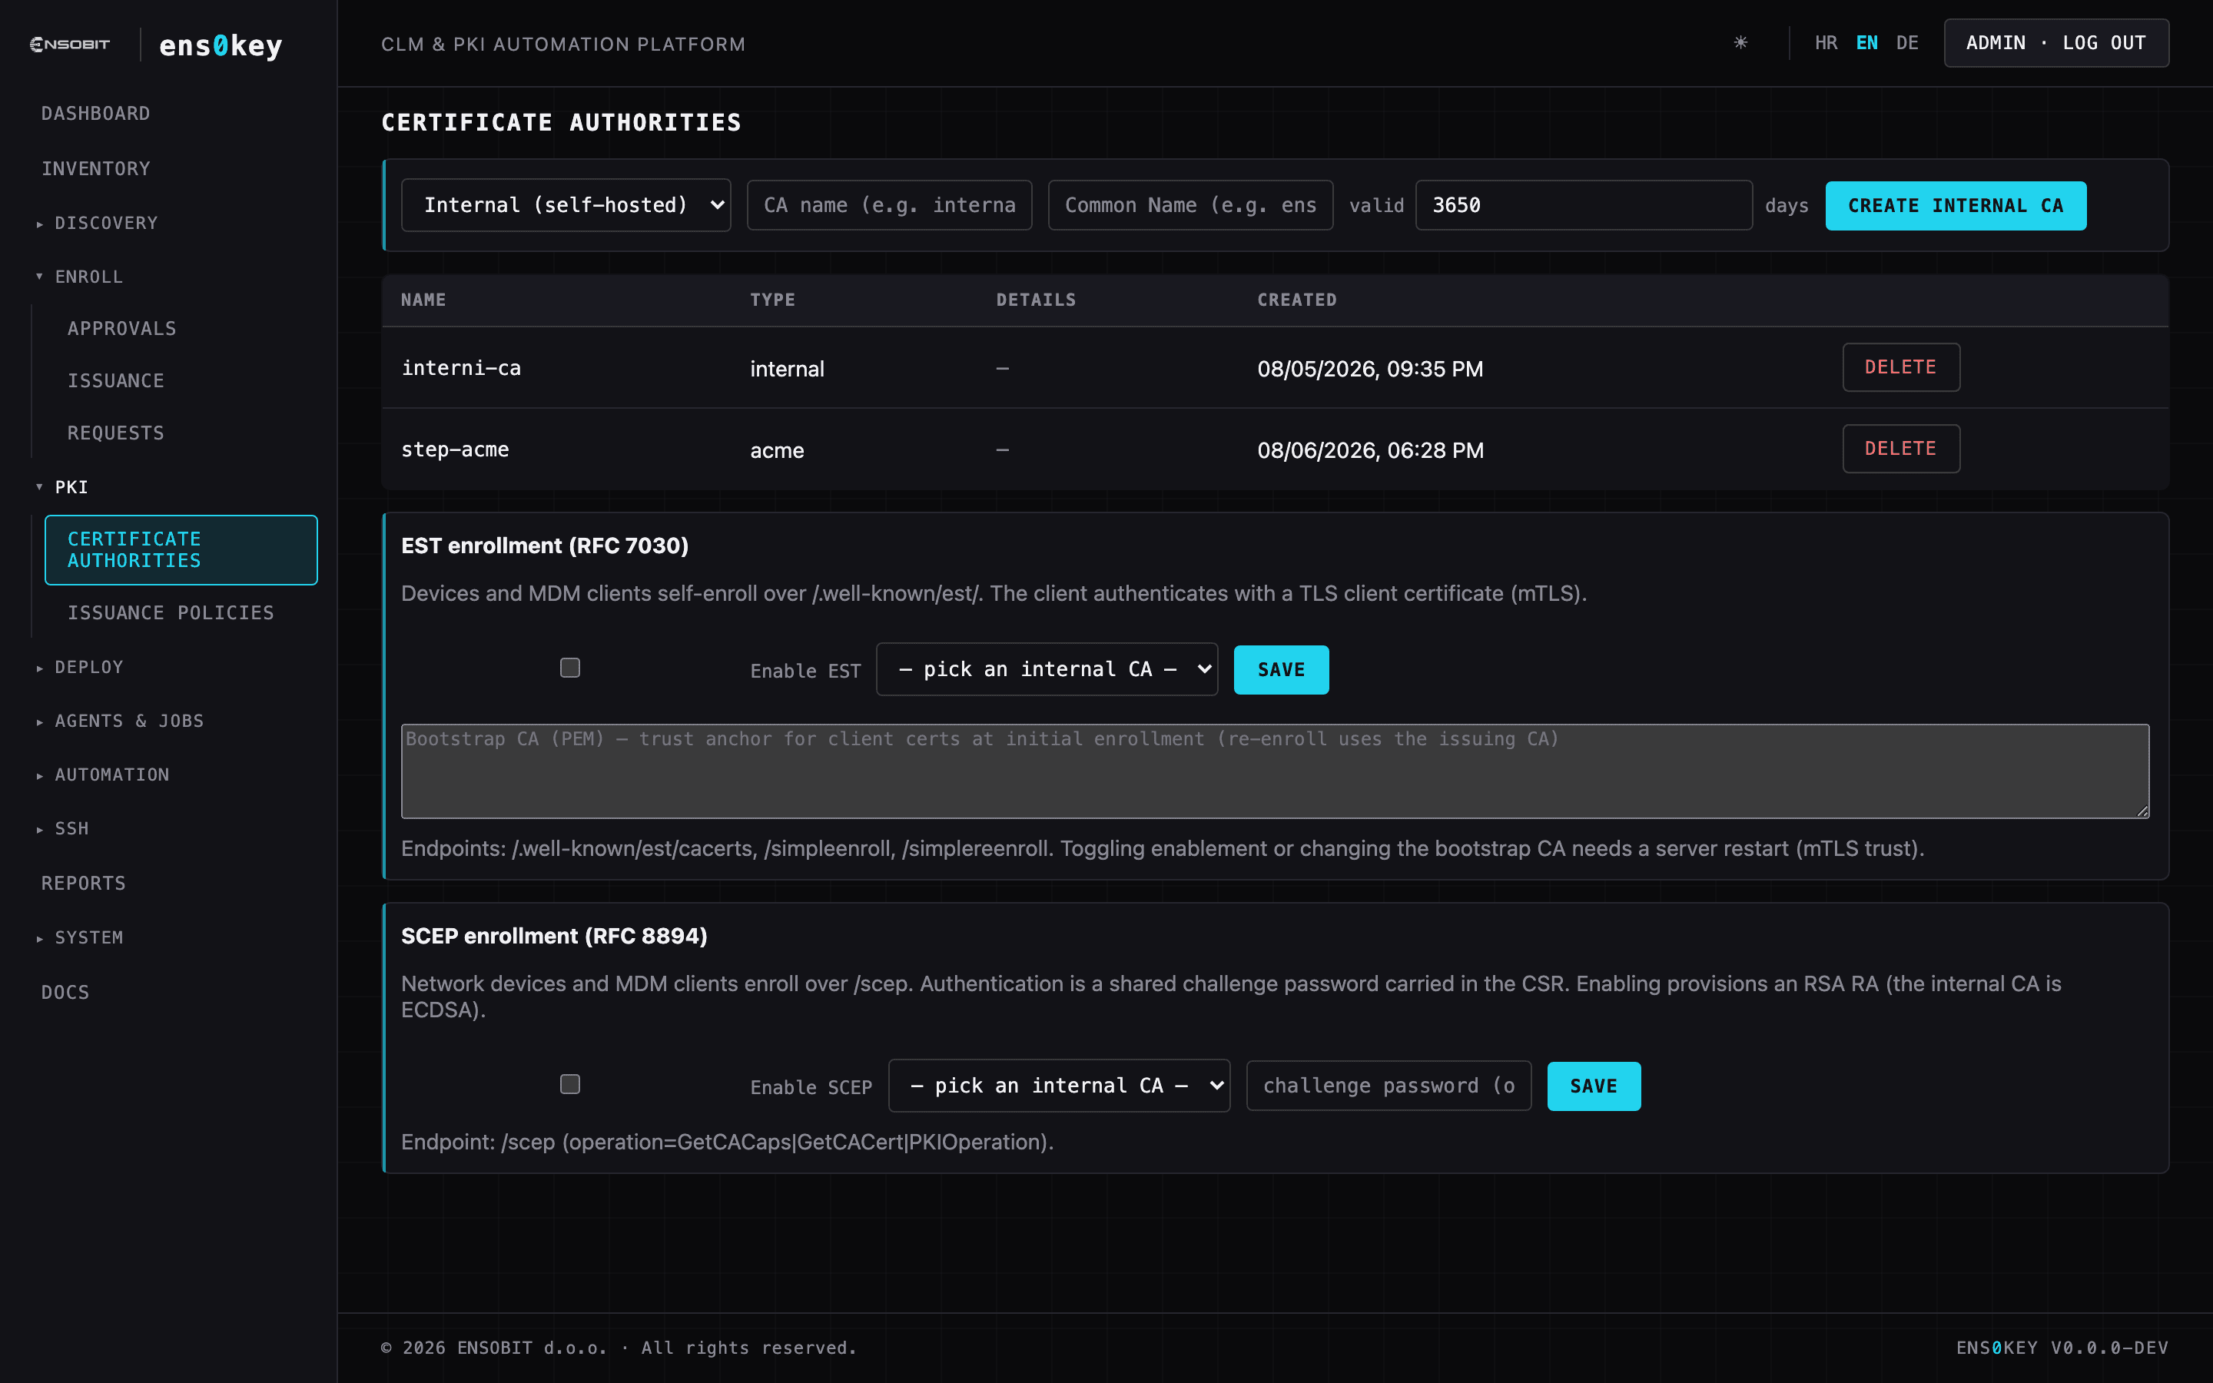Expand the System sidebar section
This screenshot has height=1383, width=2213.
[x=88, y=937]
